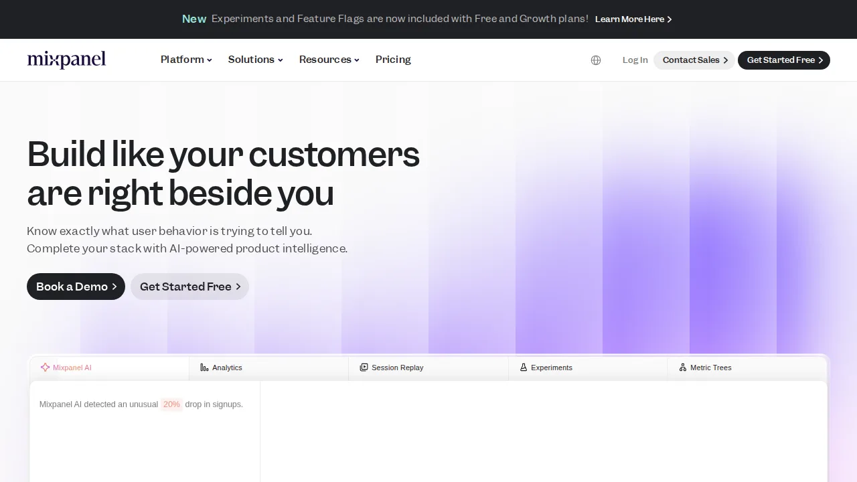This screenshot has height=482, width=857.
Task: Switch to the Experiments tab
Action: [x=588, y=368]
